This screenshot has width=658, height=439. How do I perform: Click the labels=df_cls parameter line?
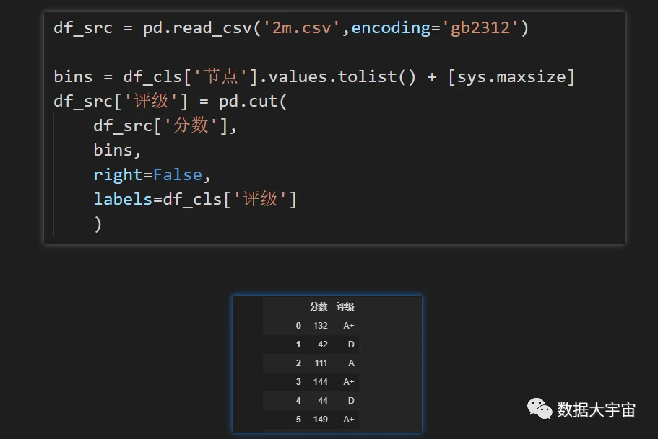195,199
